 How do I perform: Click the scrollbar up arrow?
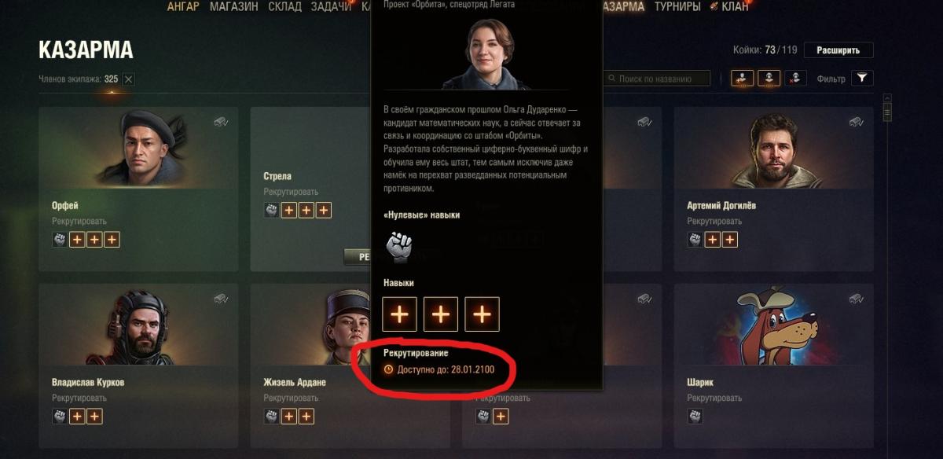coord(887,98)
